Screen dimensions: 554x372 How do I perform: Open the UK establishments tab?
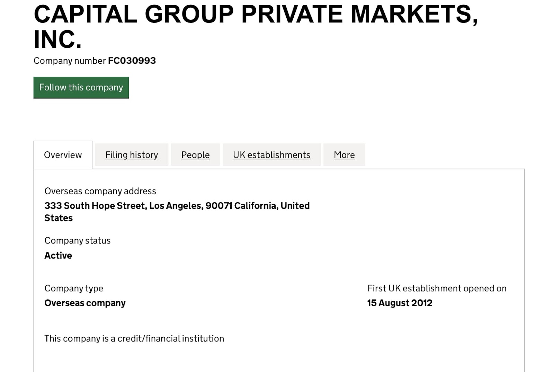click(x=271, y=155)
